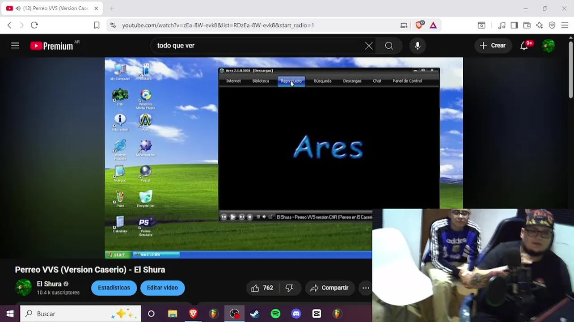Go back with the browser arrow
574x322 pixels.
[9, 25]
